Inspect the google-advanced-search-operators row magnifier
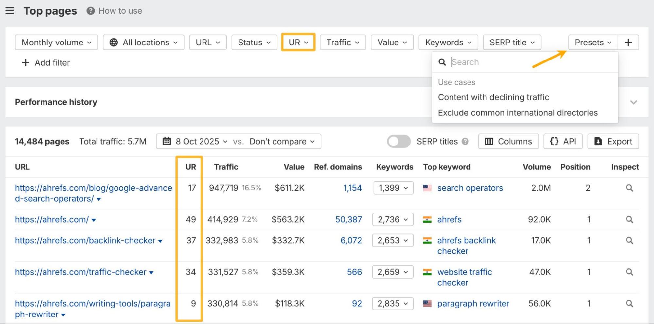This screenshot has width=654, height=324. click(x=629, y=188)
